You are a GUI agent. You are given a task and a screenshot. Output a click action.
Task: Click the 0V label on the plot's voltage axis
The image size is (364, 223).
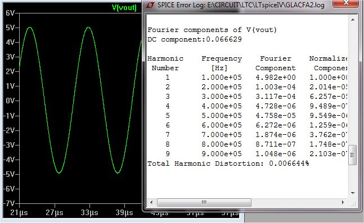(x=10, y=101)
